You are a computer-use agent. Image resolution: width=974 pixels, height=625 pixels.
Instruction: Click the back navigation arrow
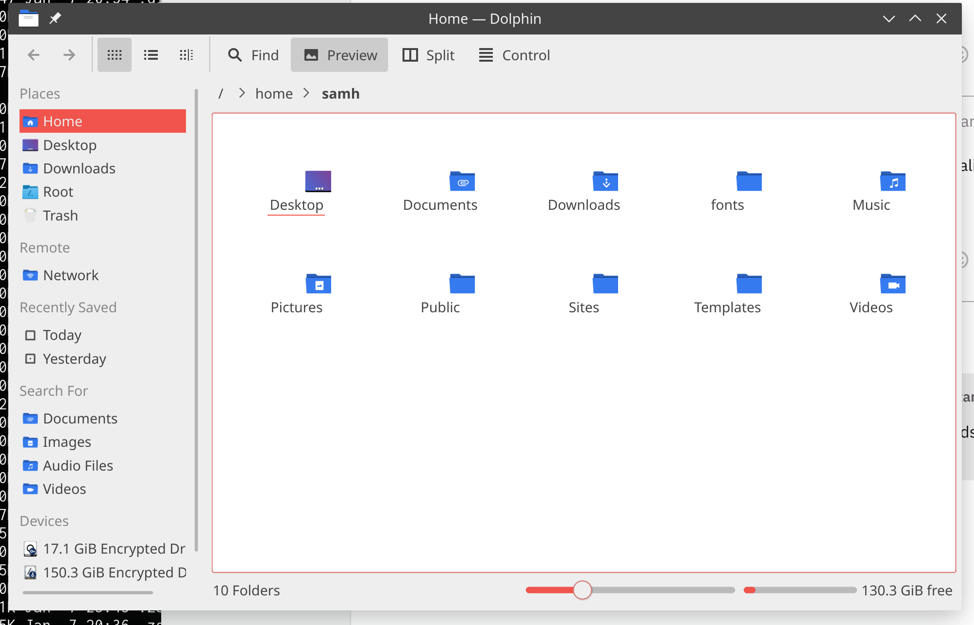(x=34, y=54)
